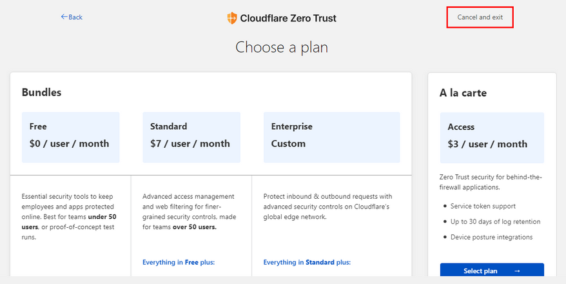The image size is (566, 284).
Task: Select the Access a la carte card
Action: (492, 137)
